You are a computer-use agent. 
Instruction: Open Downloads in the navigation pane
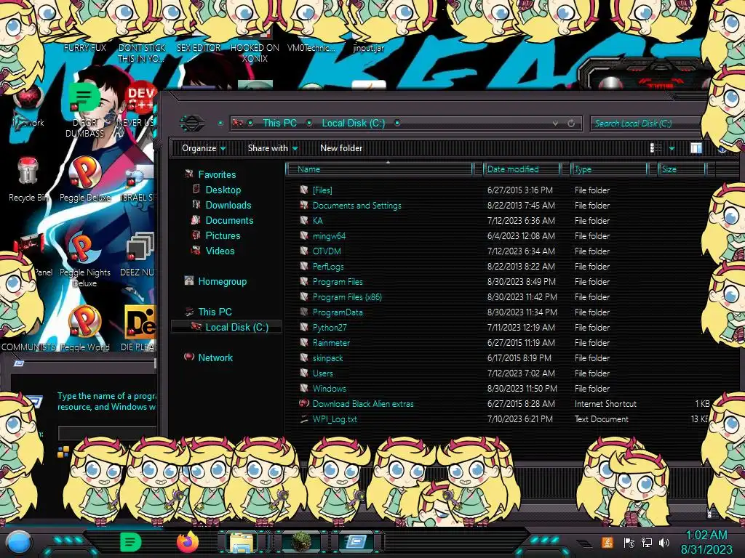(x=228, y=205)
